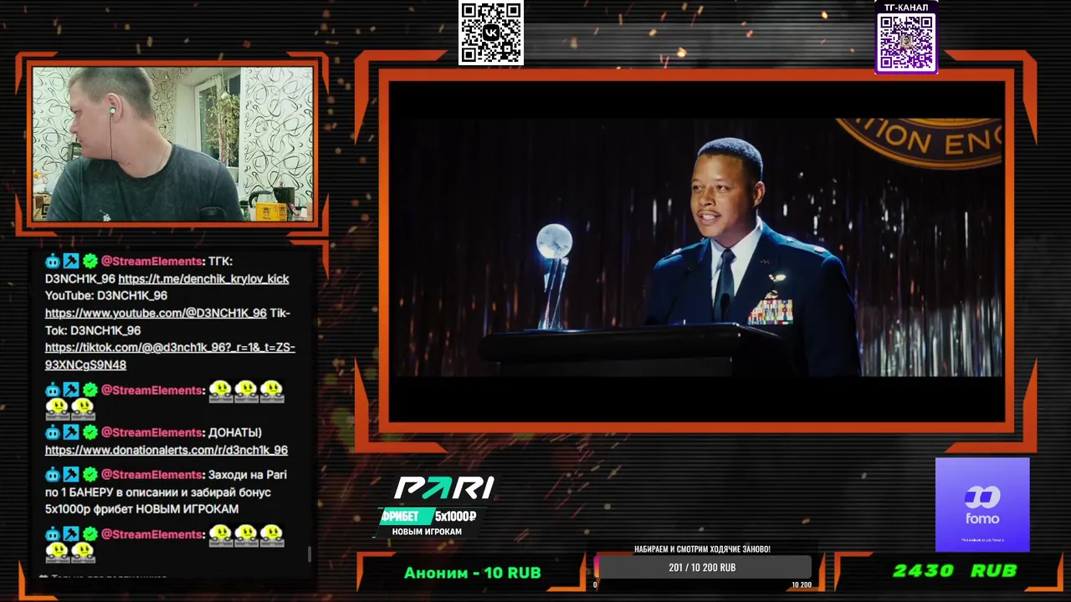
Task: Click the ТГ-КАНАЛ QR code
Action: 906,42
